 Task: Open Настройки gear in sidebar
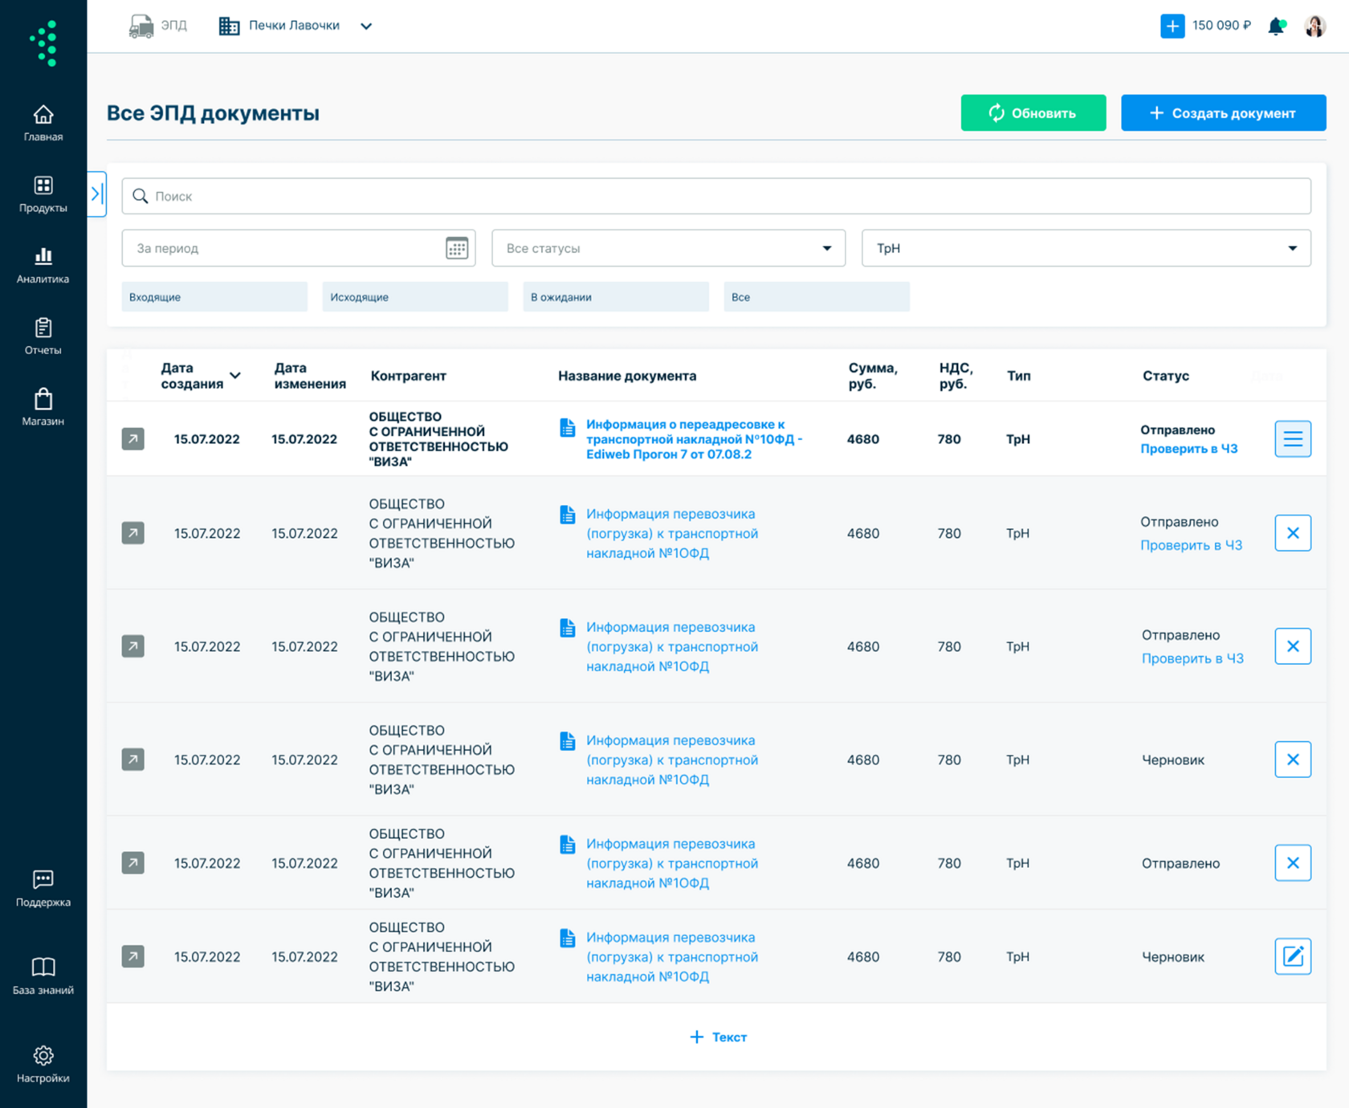[43, 1065]
